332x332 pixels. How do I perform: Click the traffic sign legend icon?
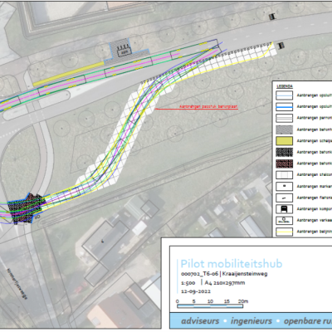pos(284,220)
